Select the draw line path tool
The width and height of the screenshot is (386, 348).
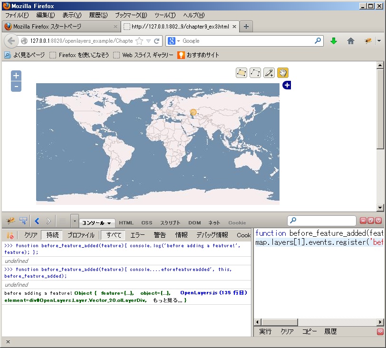(x=255, y=73)
